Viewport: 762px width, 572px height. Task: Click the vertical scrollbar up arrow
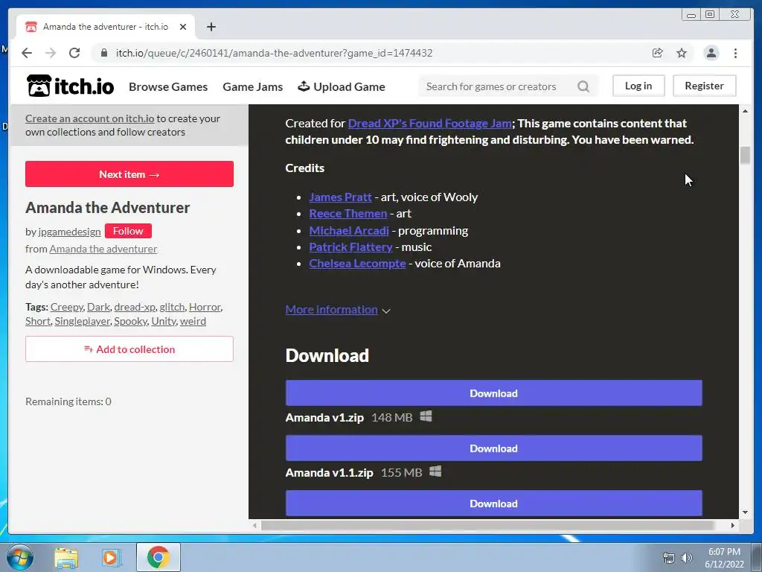[745, 111]
